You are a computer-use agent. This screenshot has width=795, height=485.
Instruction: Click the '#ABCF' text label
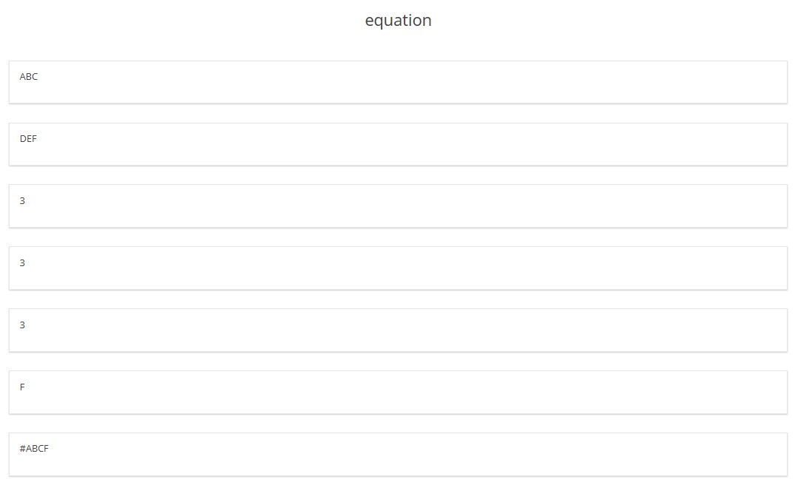34,450
